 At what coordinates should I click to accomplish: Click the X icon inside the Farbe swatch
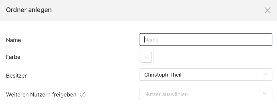(146, 57)
